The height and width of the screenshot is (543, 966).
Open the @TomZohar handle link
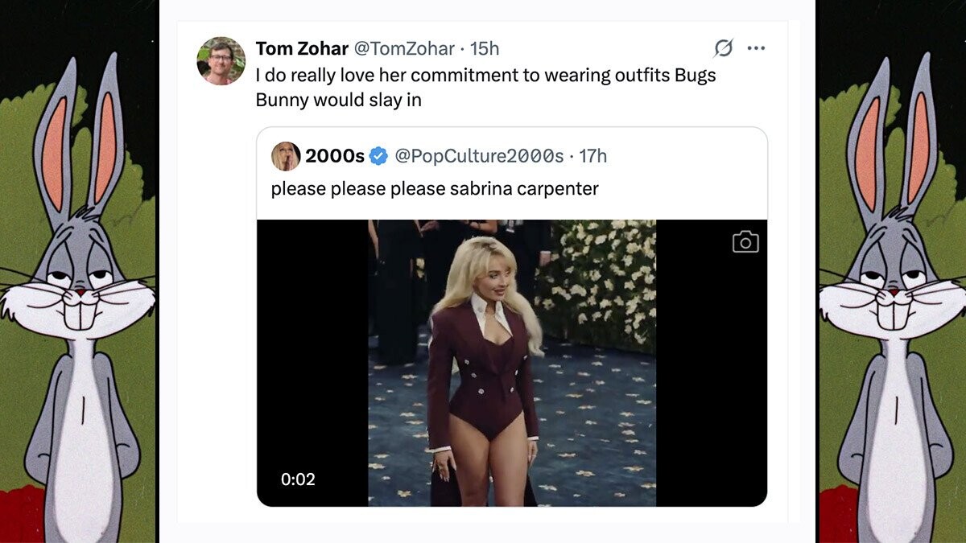(404, 48)
